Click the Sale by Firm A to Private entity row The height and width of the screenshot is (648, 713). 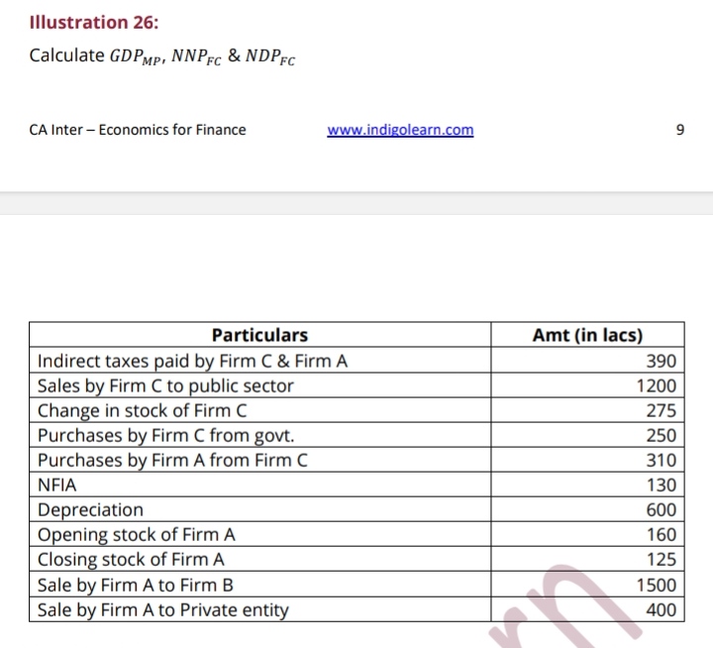(x=162, y=609)
